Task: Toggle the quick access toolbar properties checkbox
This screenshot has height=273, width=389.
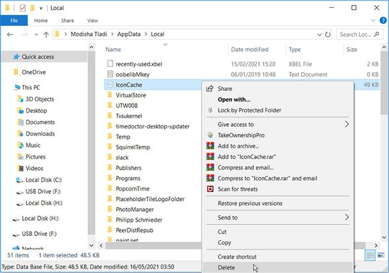Action: click(23, 7)
